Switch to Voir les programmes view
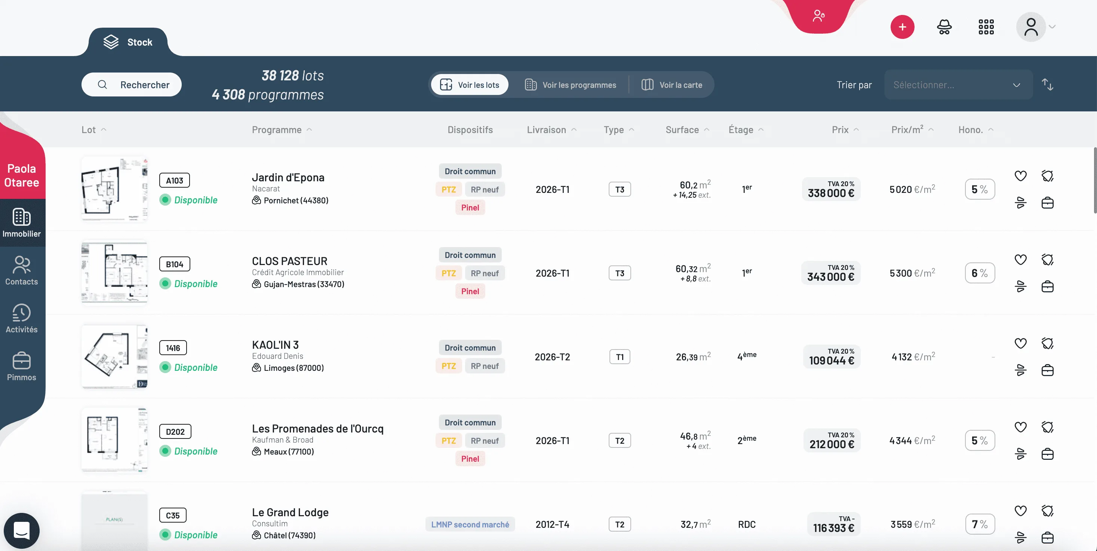 pos(570,85)
